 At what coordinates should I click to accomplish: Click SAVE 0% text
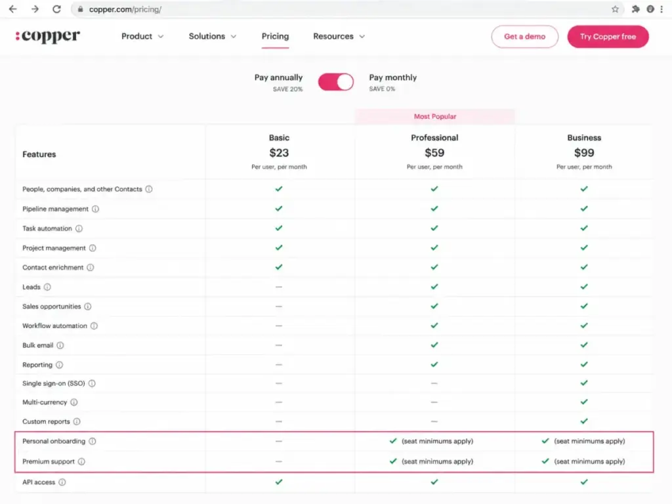[383, 89]
